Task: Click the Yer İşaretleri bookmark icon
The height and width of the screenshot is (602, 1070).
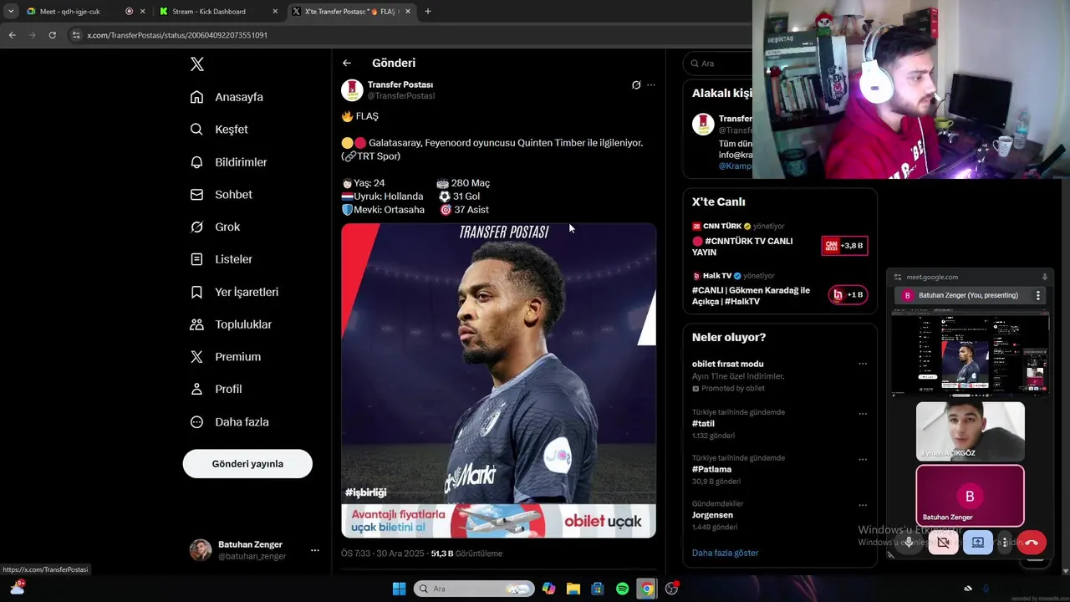Action: point(196,292)
